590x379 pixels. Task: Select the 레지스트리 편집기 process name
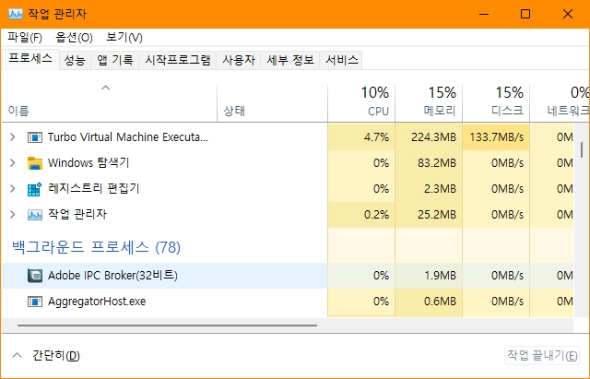tap(94, 188)
